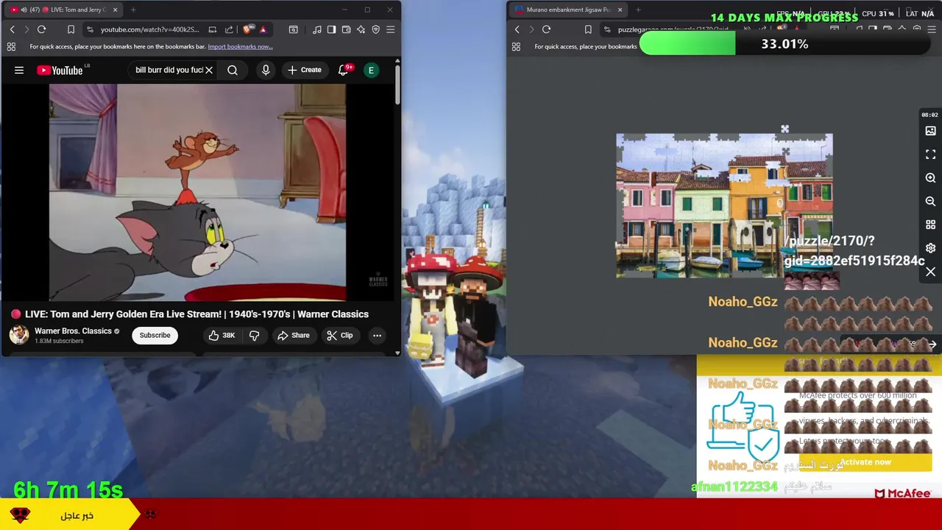
Task: Open site settings icon in YouTube address bar
Action: pos(90,29)
